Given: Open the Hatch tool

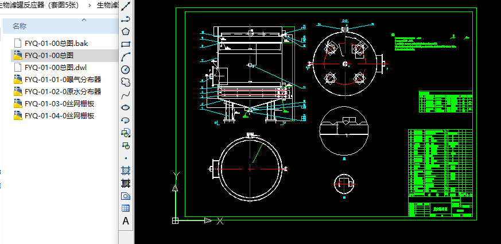Looking at the screenshot, I should (126, 171).
